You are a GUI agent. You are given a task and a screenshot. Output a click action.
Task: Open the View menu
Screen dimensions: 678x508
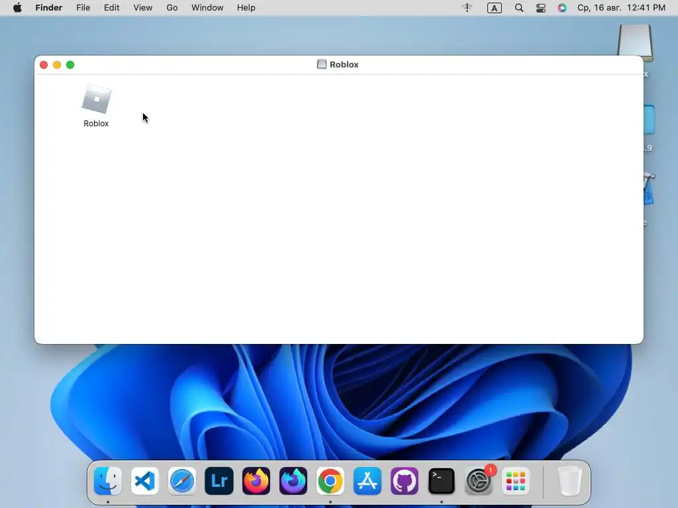point(143,8)
